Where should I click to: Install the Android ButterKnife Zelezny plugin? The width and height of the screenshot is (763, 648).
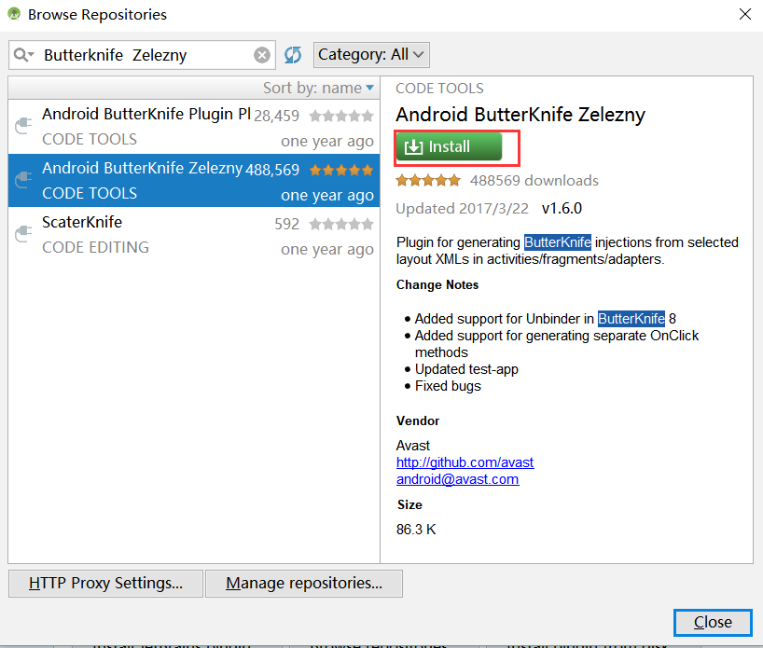449,146
